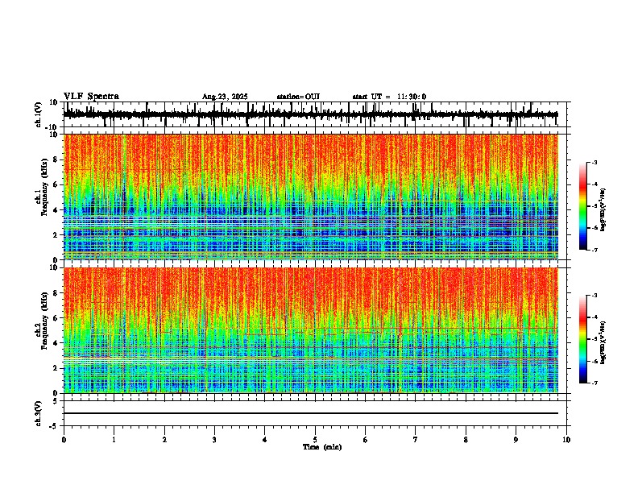
Task: Click time axis tick label "5"
Action: (315, 440)
